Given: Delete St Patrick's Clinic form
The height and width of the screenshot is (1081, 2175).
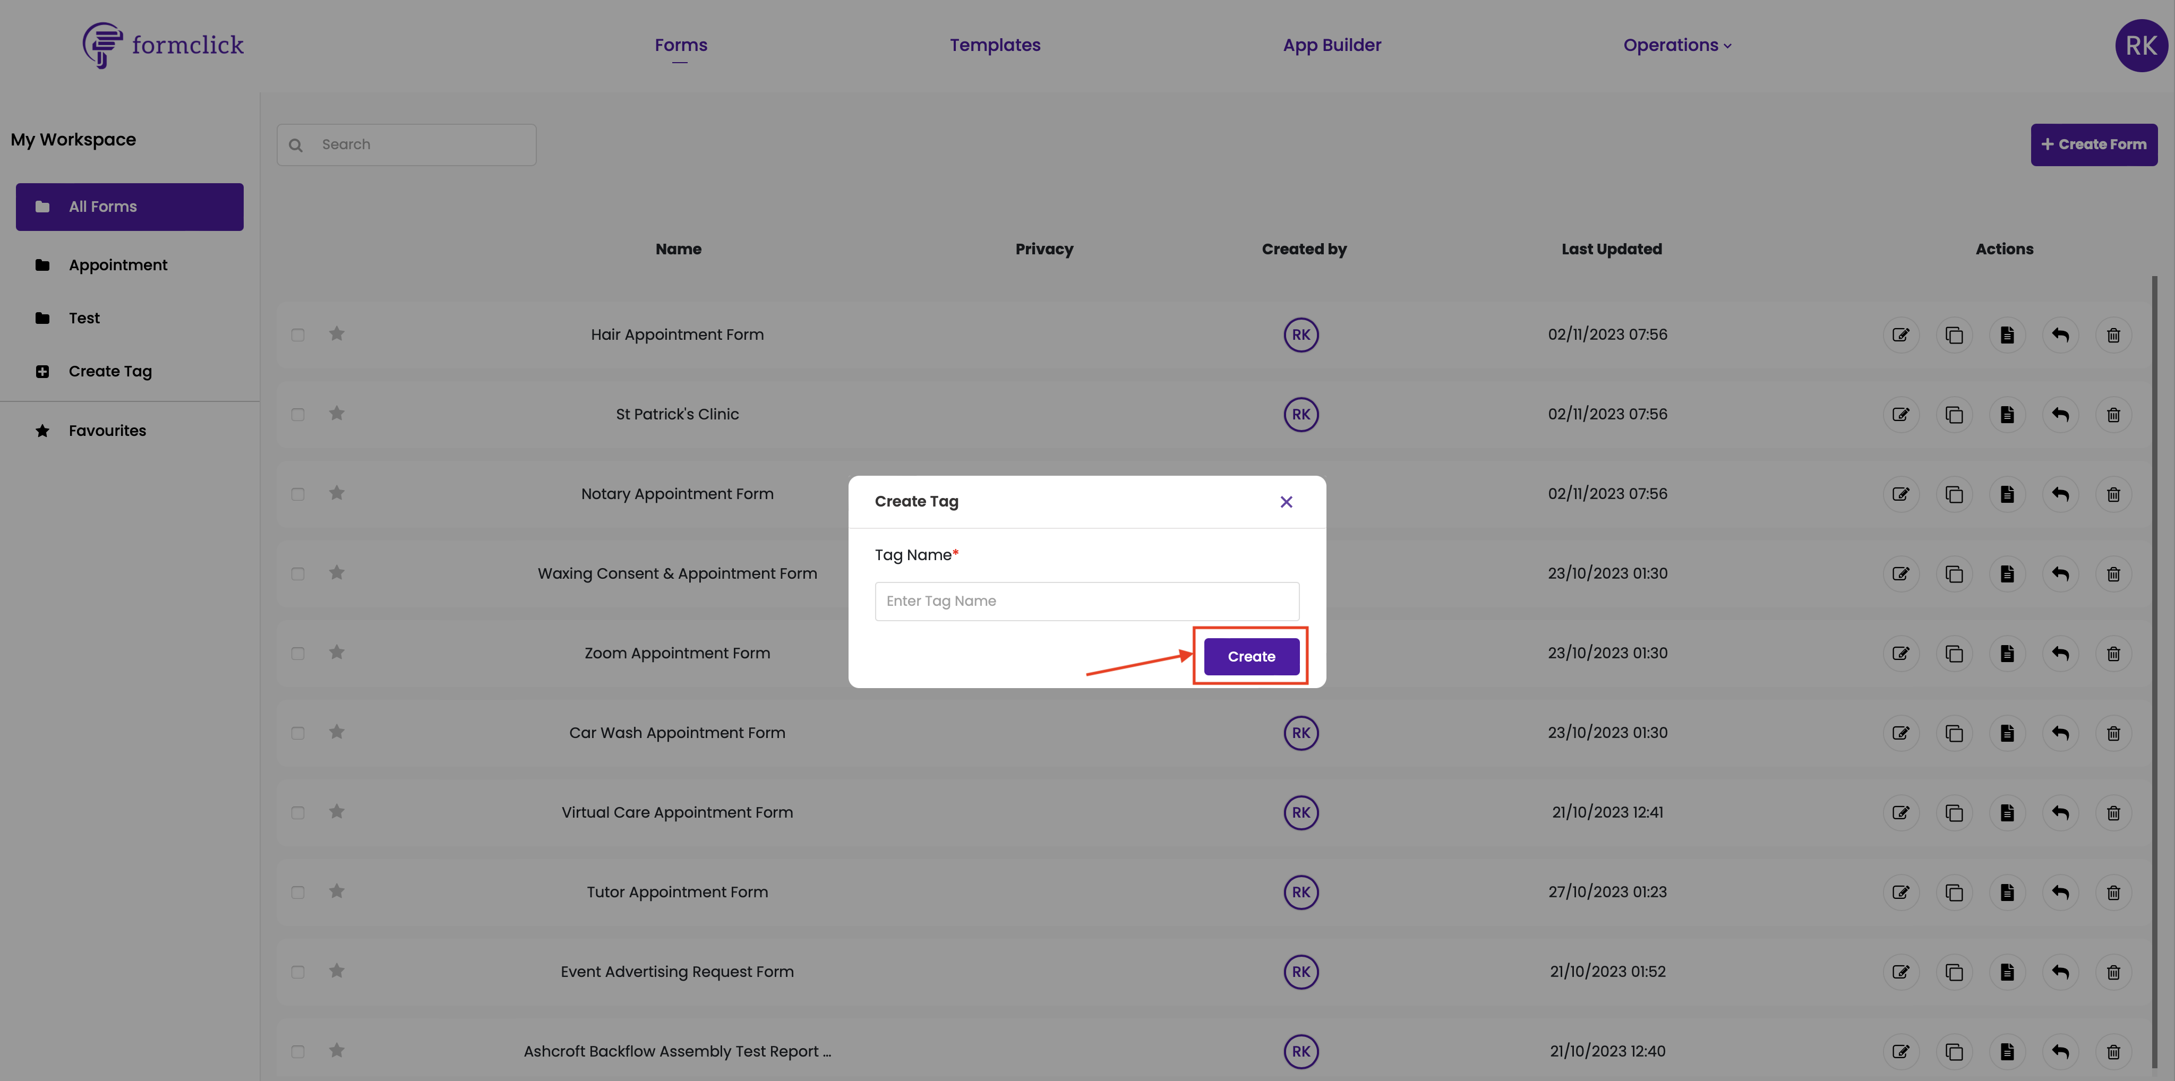Looking at the screenshot, I should point(2113,415).
